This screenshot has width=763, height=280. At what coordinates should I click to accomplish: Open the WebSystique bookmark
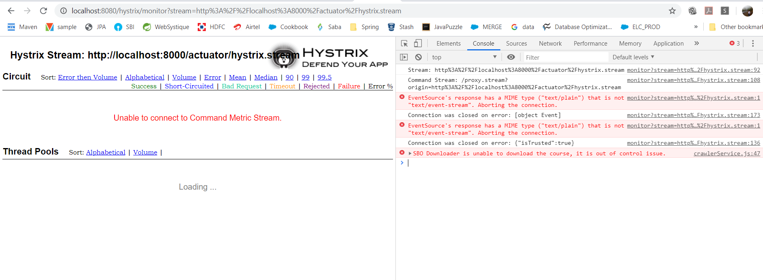[x=166, y=27]
